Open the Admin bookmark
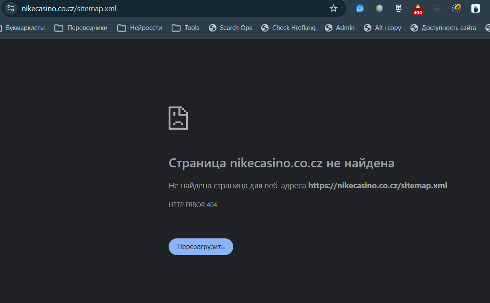 [x=340, y=28]
